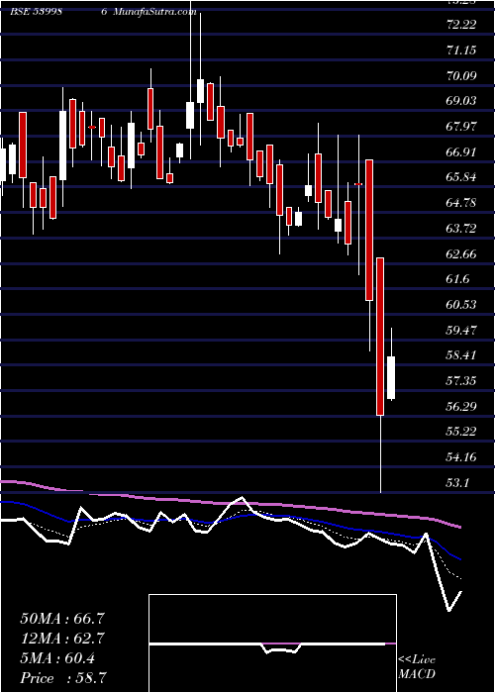Screen dimensions: 495x693
Task: Click the 72.22 price axis label
Action: [463, 25]
